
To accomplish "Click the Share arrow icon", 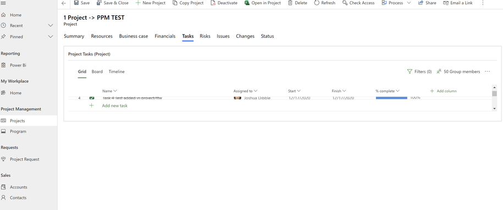I will [x=421, y=3].
